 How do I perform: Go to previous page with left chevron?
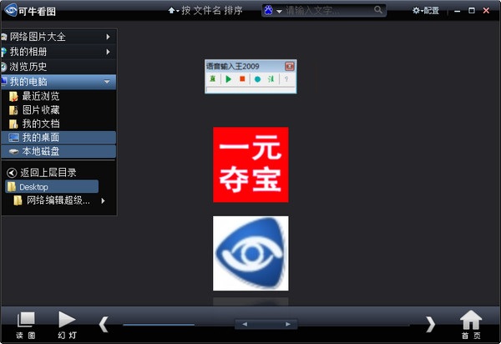point(104,325)
